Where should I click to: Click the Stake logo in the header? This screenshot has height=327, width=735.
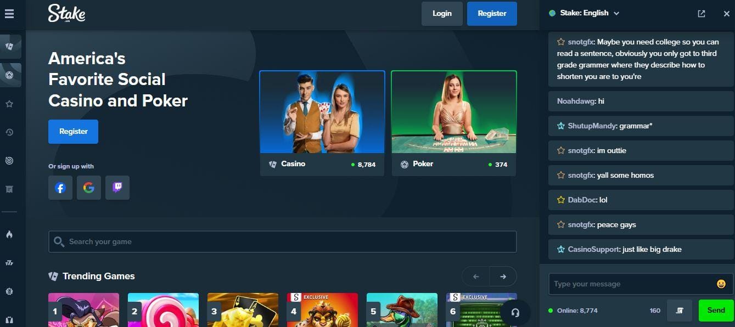pos(66,13)
